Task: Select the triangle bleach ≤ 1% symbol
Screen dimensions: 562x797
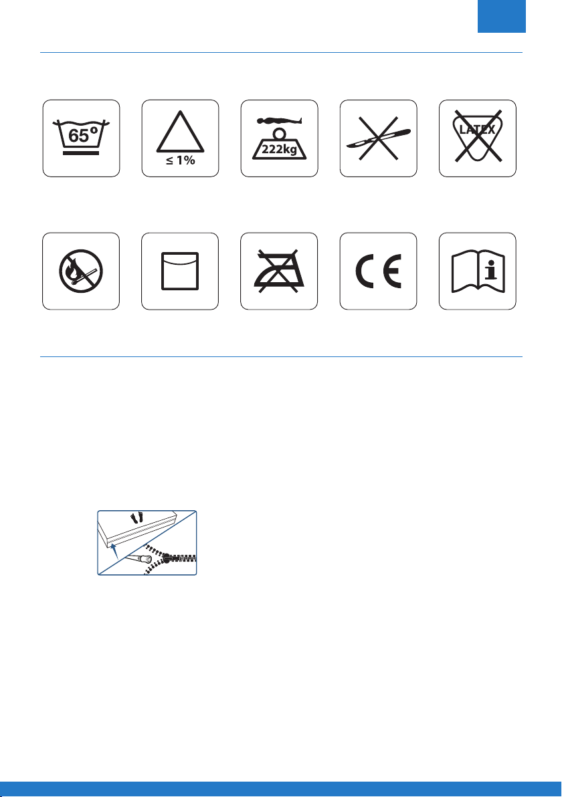Action: (x=180, y=138)
